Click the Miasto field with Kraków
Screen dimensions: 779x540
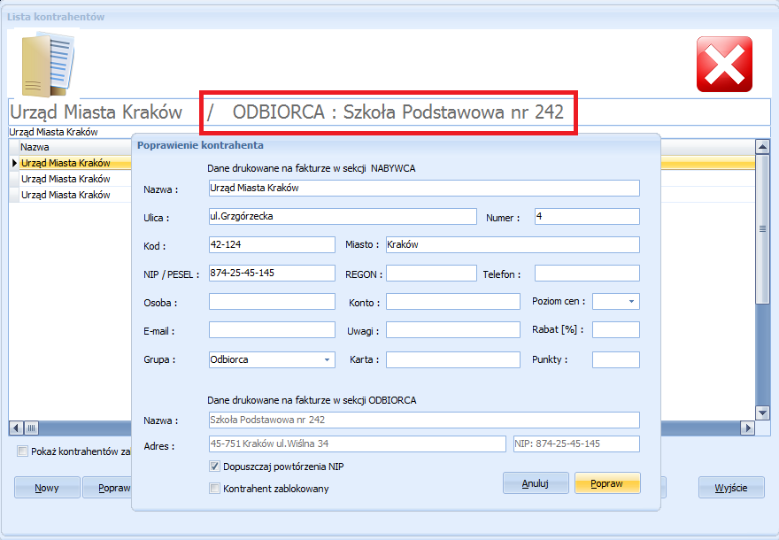click(x=513, y=245)
